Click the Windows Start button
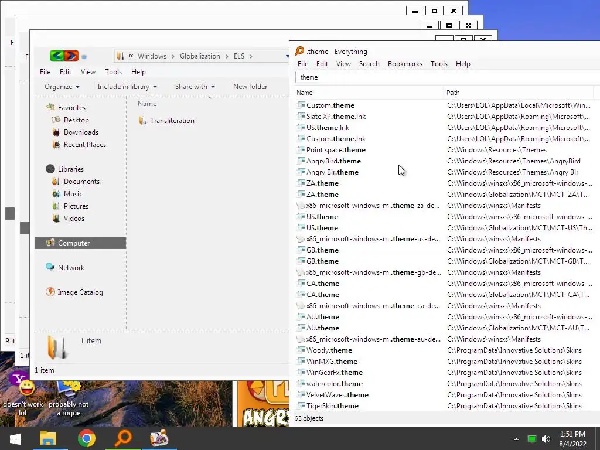This screenshot has width=600, height=450. [x=15, y=438]
